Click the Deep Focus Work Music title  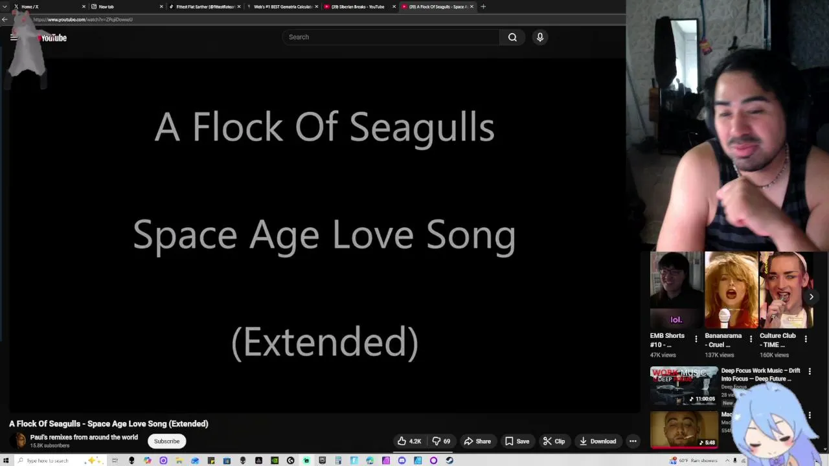(760, 375)
